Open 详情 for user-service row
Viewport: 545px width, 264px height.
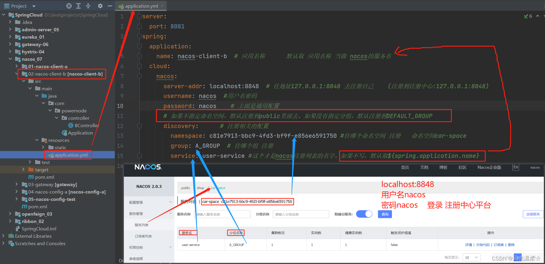point(469,245)
